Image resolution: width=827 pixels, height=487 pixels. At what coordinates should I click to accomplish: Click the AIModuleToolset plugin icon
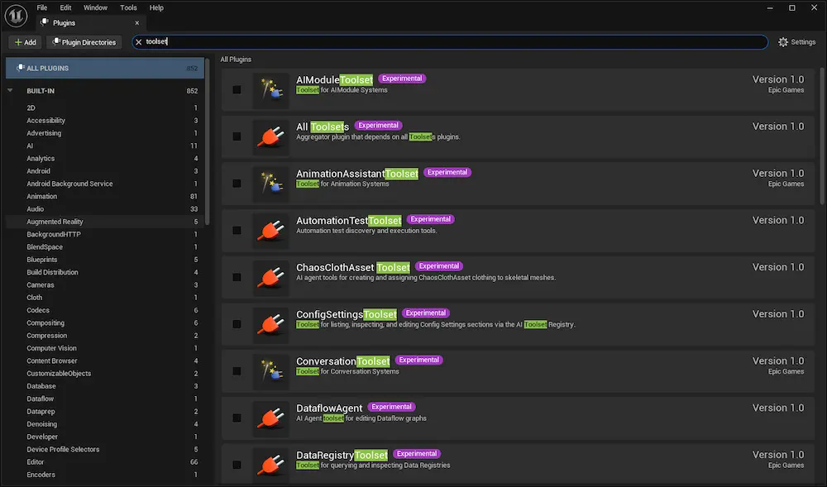click(270, 90)
